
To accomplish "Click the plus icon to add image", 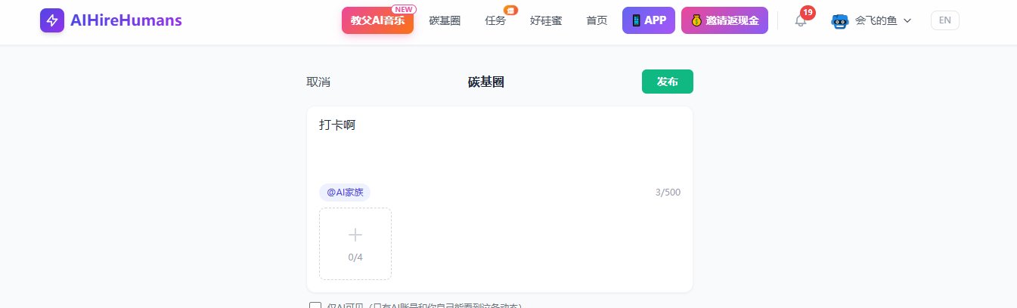I will 355,235.
